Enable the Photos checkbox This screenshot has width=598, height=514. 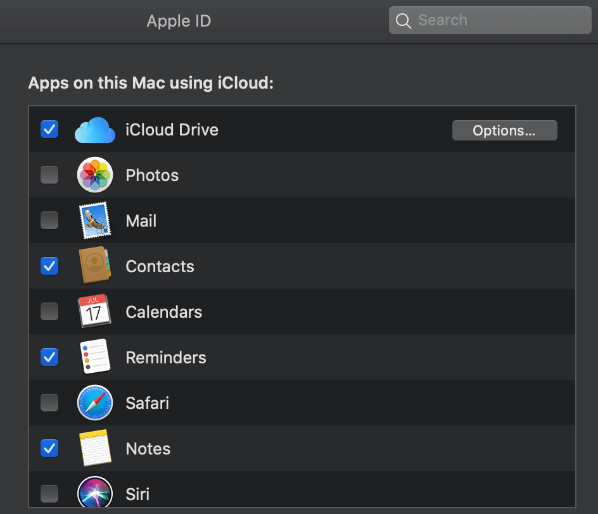point(49,175)
